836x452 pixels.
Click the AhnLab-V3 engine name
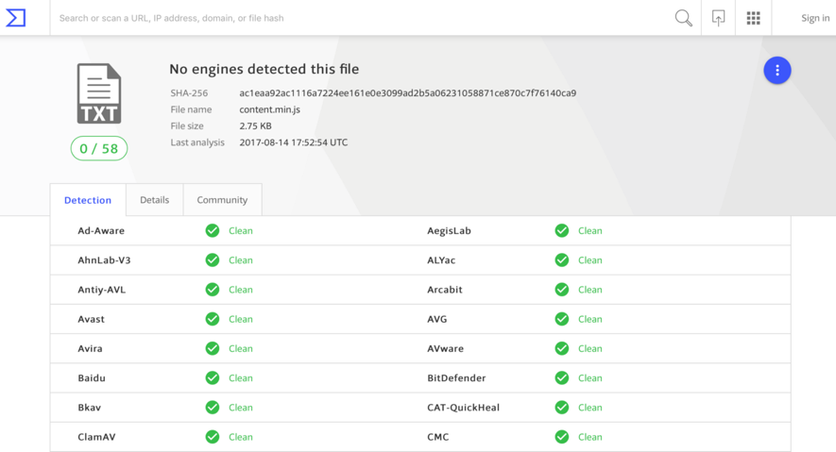click(104, 259)
